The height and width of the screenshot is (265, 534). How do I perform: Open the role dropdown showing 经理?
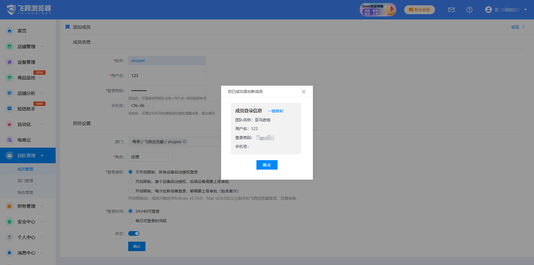pos(150,157)
